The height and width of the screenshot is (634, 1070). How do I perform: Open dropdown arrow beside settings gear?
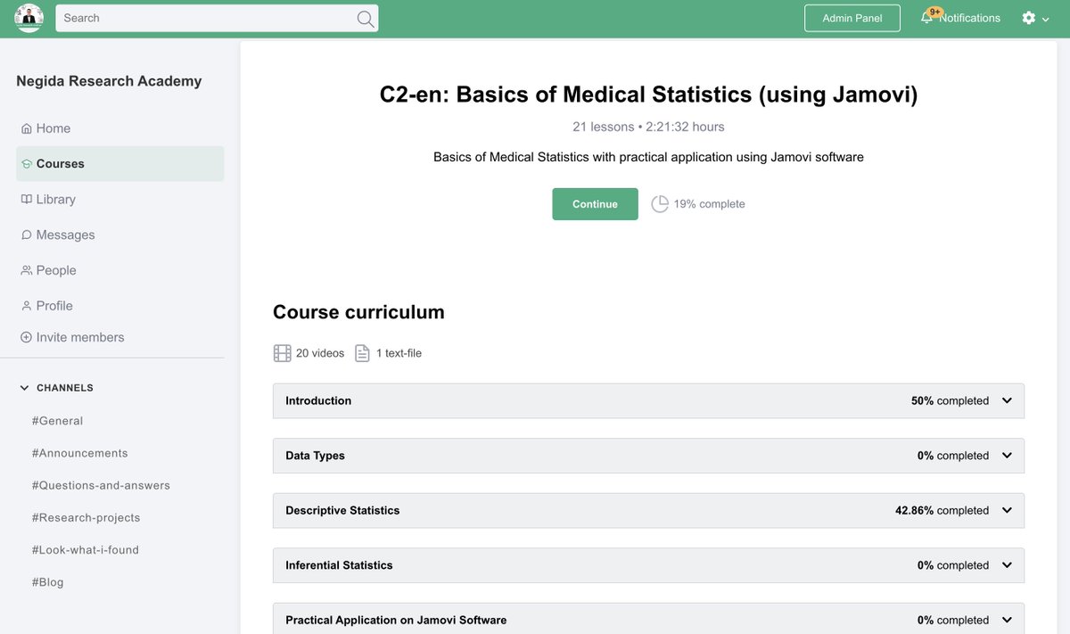(1046, 19)
